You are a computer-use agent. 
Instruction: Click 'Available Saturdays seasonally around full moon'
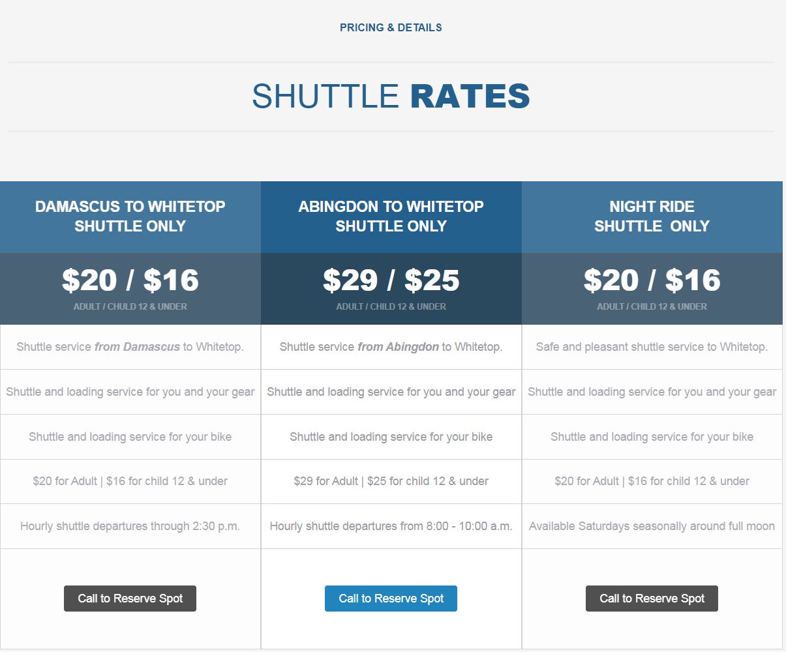652,526
